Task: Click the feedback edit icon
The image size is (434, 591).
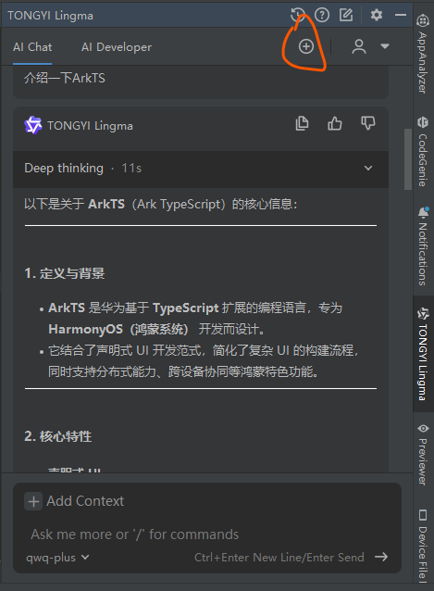Action: [x=346, y=15]
